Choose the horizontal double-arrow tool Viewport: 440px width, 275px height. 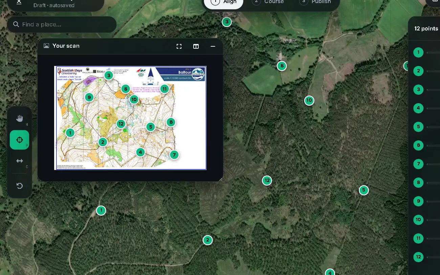coord(20,161)
